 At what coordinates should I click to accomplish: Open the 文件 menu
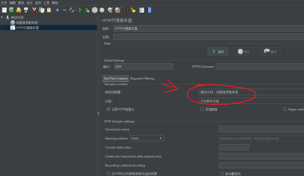4,3
